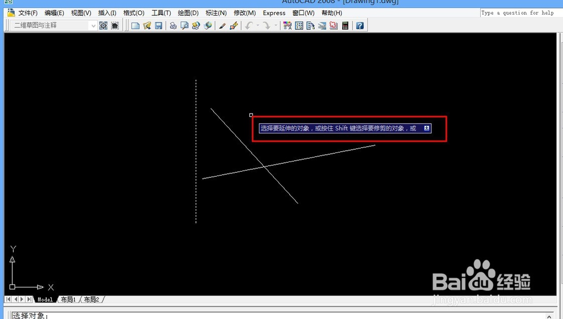The height and width of the screenshot is (319, 563).
Task: Open Plot Preview from the toolbar
Action: 185,25
